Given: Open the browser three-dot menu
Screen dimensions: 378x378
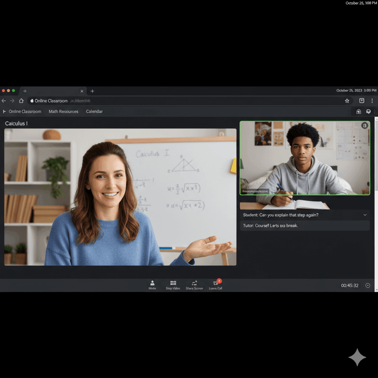Looking at the screenshot, I should [372, 101].
